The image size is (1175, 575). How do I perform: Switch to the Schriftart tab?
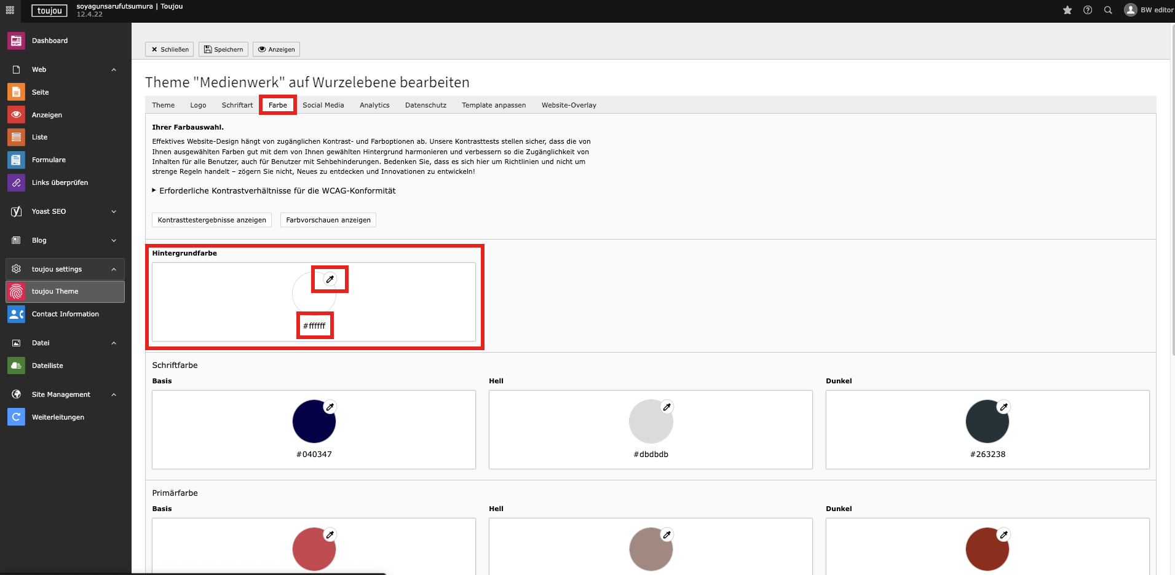(x=237, y=105)
